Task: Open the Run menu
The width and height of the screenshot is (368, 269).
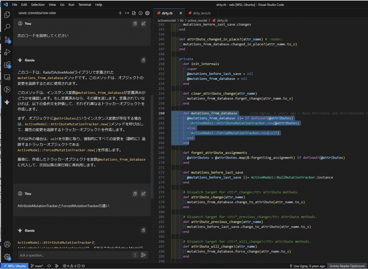Action: coord(71,5)
